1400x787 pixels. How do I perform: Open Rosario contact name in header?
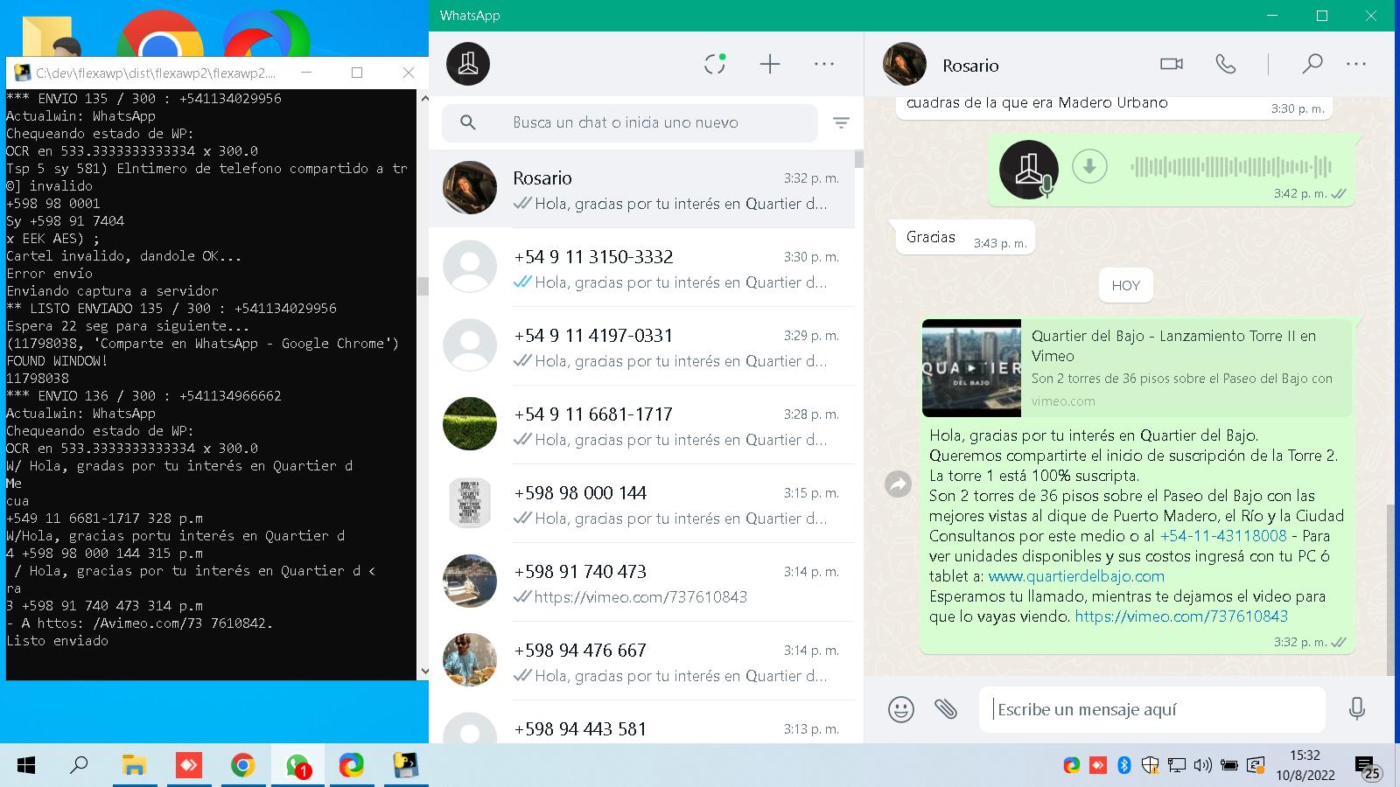point(970,66)
